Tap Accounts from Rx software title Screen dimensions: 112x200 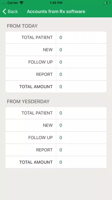pos(56,11)
